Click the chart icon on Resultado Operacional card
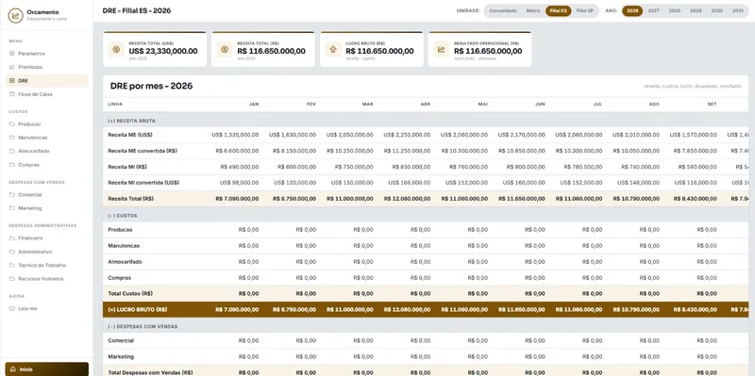Viewport: 755px width, 376px height. 442,49
